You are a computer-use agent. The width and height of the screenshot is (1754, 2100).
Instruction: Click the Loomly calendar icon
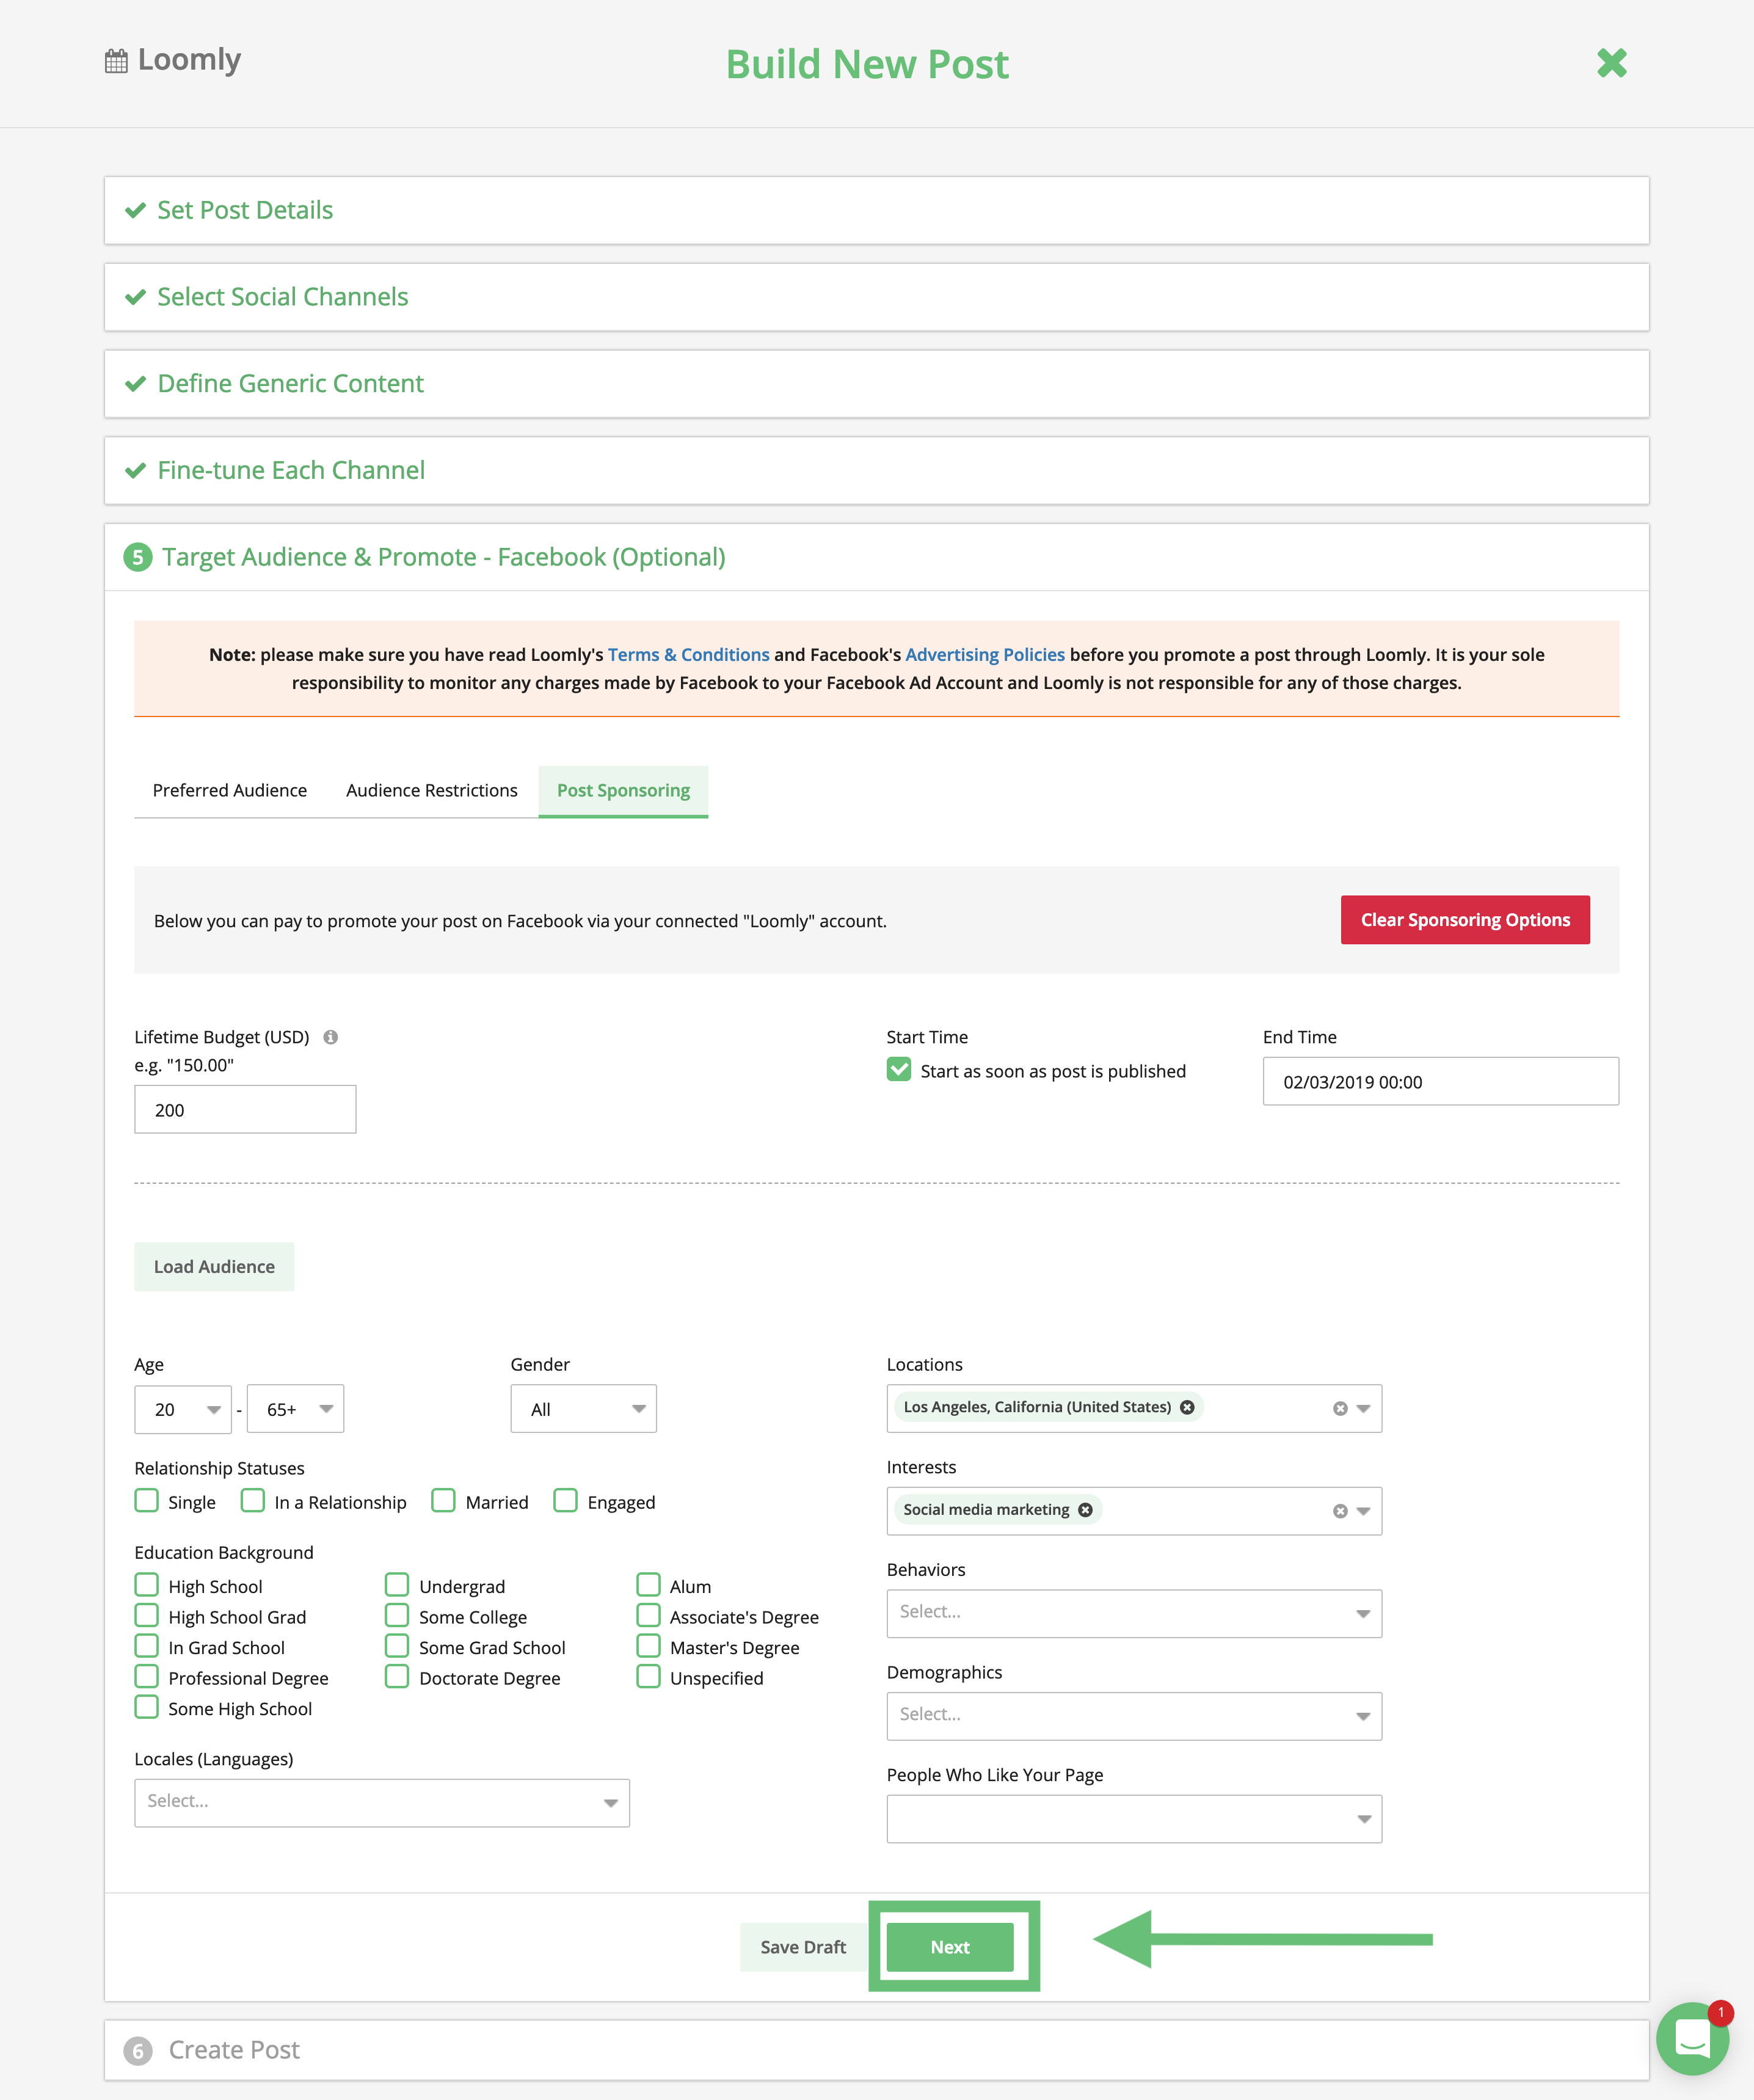115,60
